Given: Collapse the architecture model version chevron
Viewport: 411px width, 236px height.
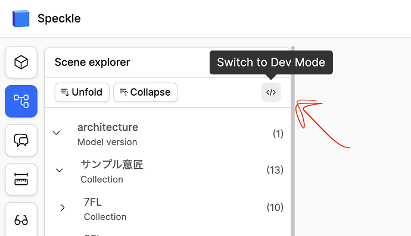Looking at the screenshot, I should 56,133.
